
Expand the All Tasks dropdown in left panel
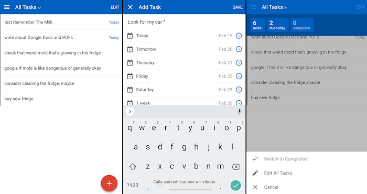28,7
